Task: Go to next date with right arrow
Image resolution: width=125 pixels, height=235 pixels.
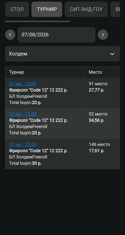Action: tap(103, 35)
